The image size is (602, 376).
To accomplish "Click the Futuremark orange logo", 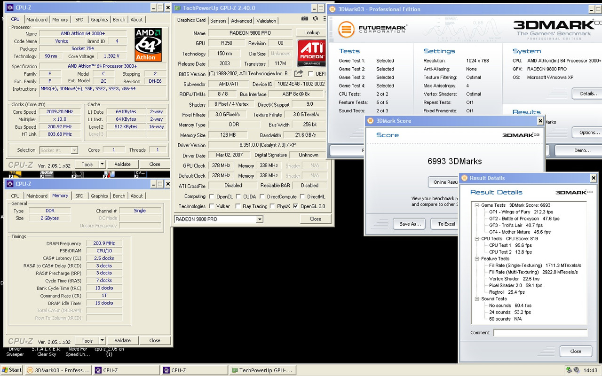I will tap(346, 30).
